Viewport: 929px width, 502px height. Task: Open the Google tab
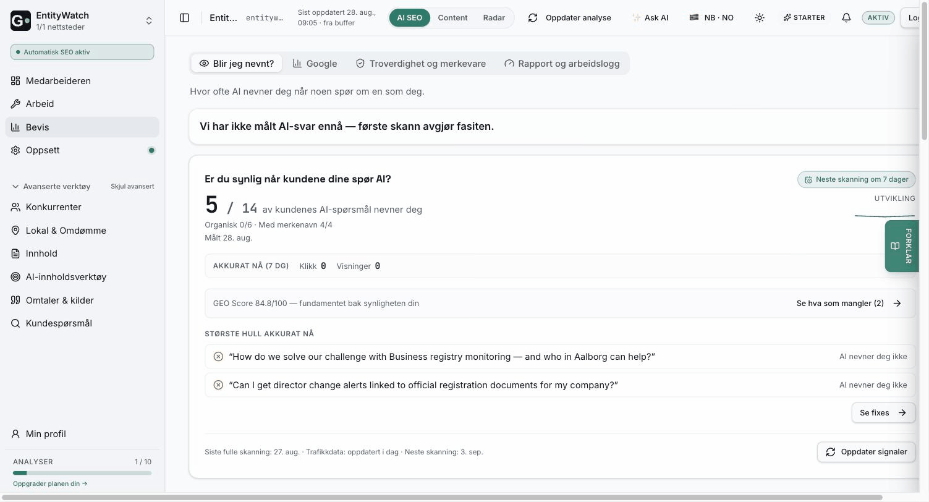[315, 64]
